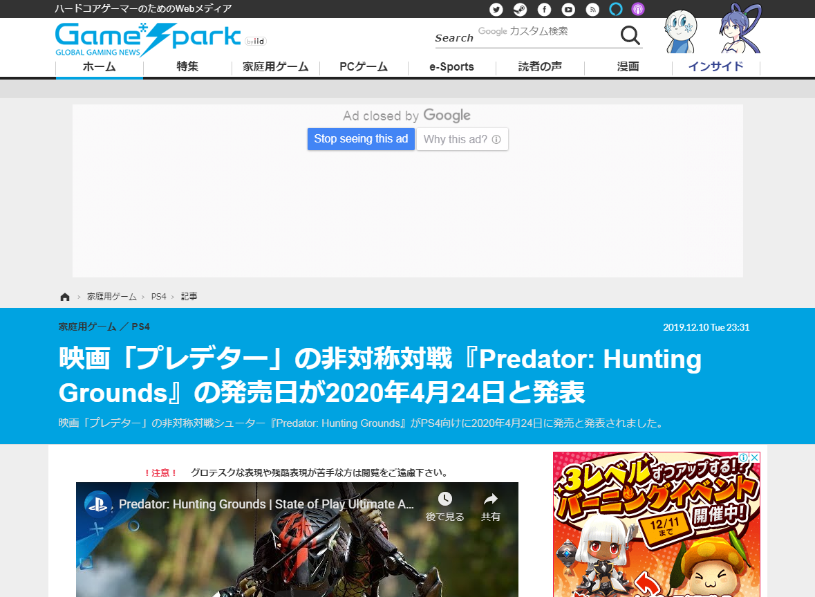
Task: Select the PCゲーム navigation tab
Action: [364, 67]
